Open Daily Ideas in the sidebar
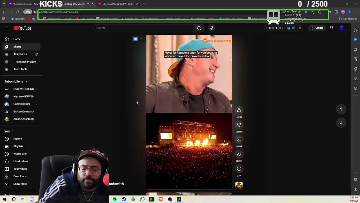This screenshot has width=360, height=203. [x=21, y=54]
